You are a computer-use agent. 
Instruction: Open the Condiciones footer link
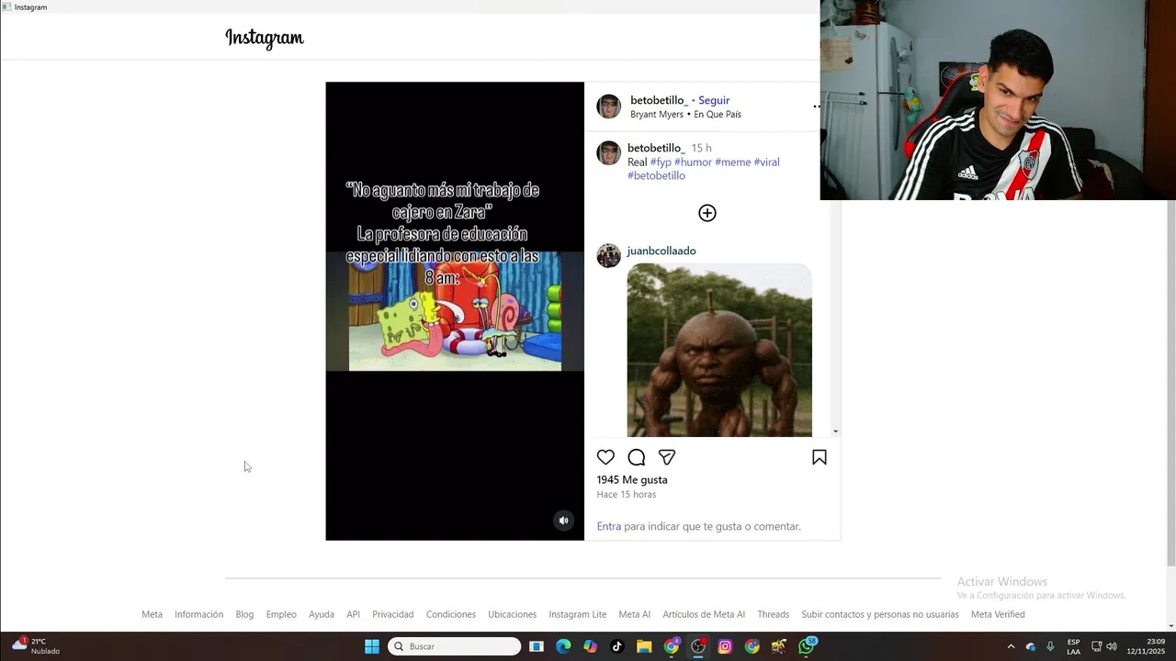click(x=451, y=614)
